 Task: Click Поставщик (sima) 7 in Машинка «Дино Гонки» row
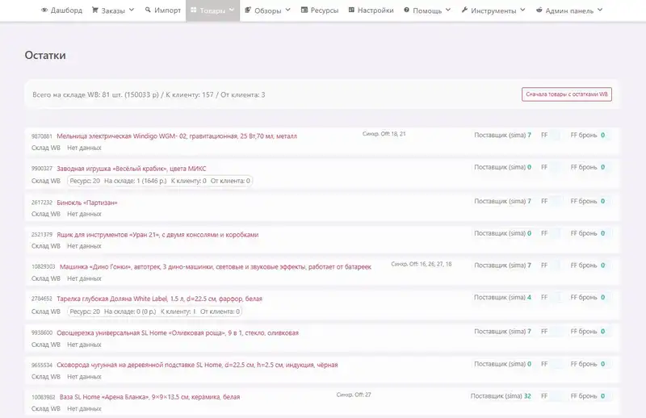(x=502, y=265)
